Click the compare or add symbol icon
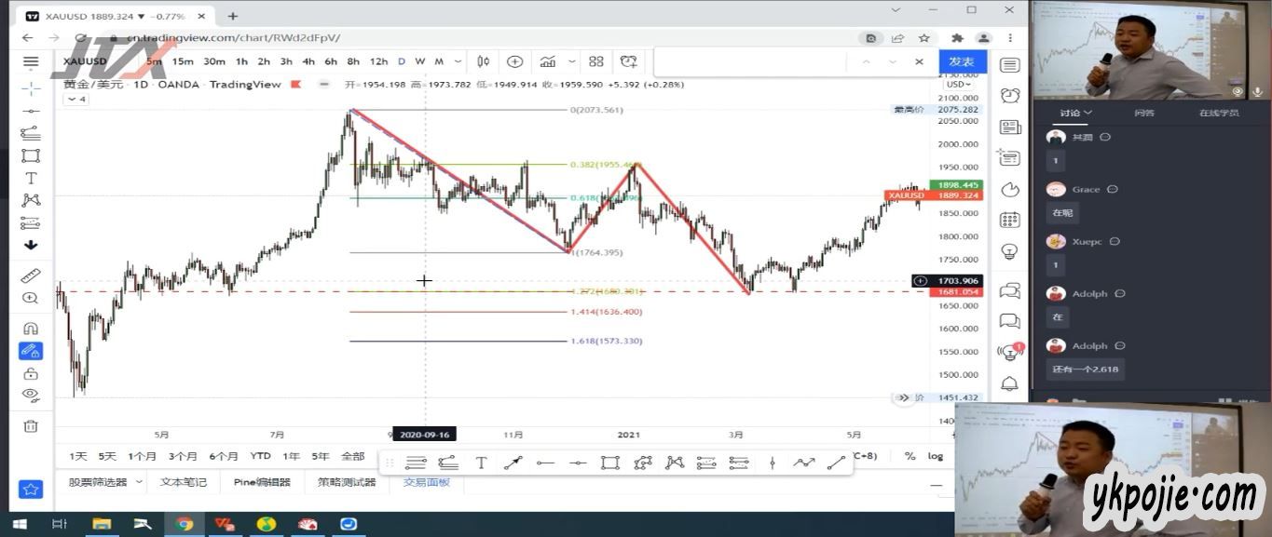The width and height of the screenshot is (1272, 537). pyautogui.click(x=514, y=61)
